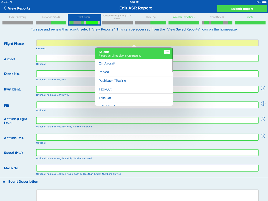The height and width of the screenshot is (201, 268).
Task: Tap the Wi-Fi icon in status bar
Action: tap(11, 2)
